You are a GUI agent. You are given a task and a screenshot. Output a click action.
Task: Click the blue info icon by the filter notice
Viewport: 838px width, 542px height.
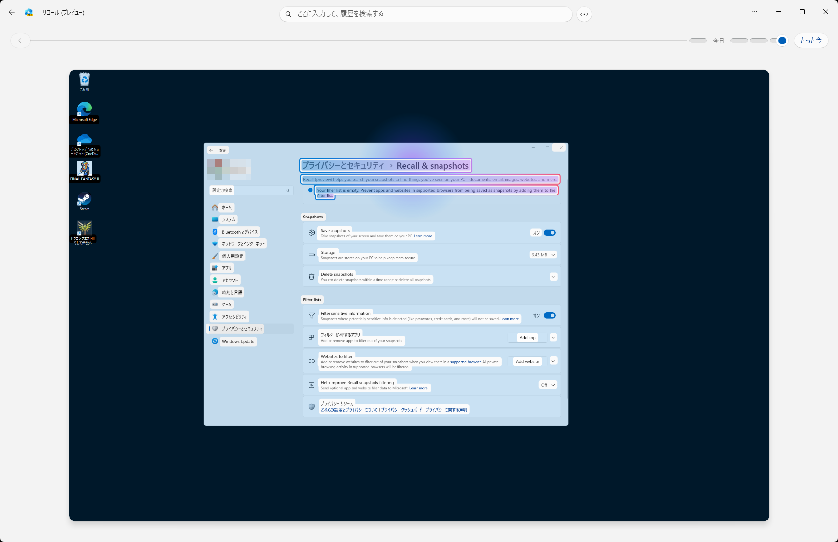[310, 190]
